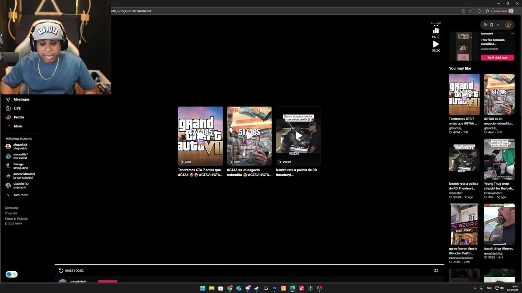Screen dimensions: 522x293
Task: Click the compass Explore icon in top pill
Action: pyautogui.click(x=485, y=25)
